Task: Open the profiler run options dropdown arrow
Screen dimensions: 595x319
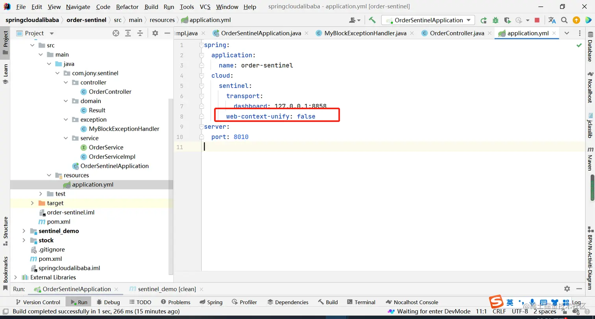Action: pyautogui.click(x=527, y=20)
